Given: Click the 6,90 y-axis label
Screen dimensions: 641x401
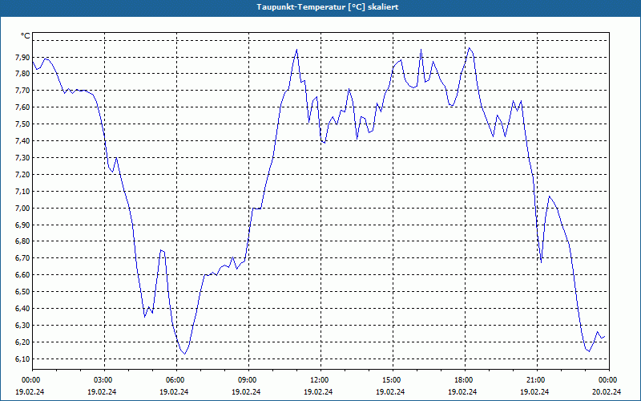Looking at the screenshot, I should coord(22,225).
